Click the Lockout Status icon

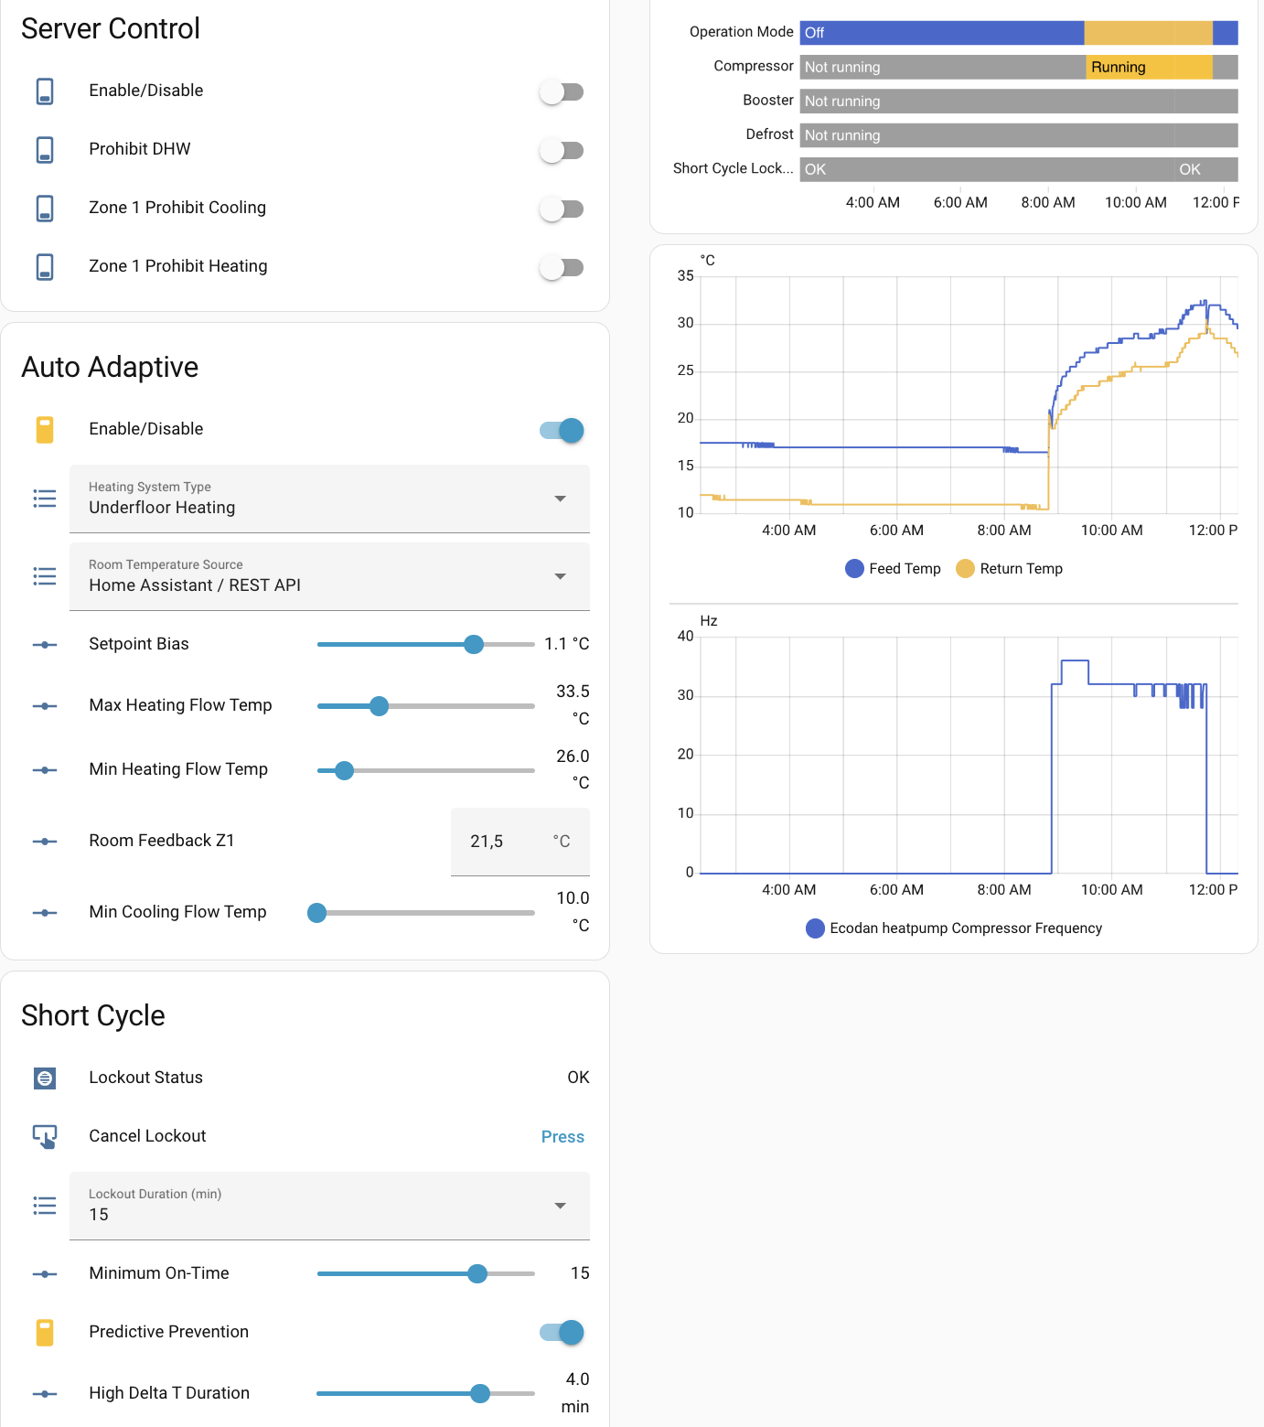click(45, 1078)
